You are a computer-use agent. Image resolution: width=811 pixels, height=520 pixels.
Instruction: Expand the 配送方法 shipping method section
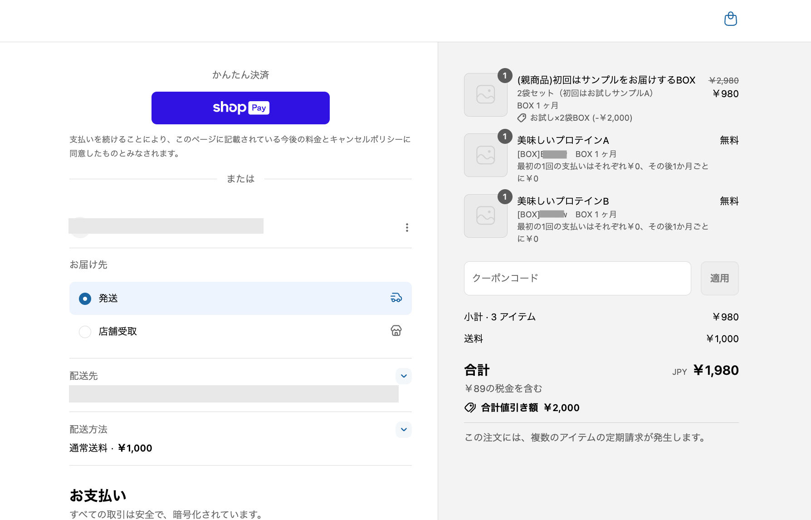tap(403, 430)
